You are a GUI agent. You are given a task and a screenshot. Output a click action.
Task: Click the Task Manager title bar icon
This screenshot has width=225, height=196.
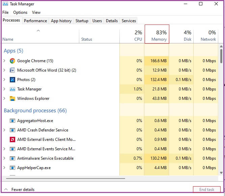5,4
